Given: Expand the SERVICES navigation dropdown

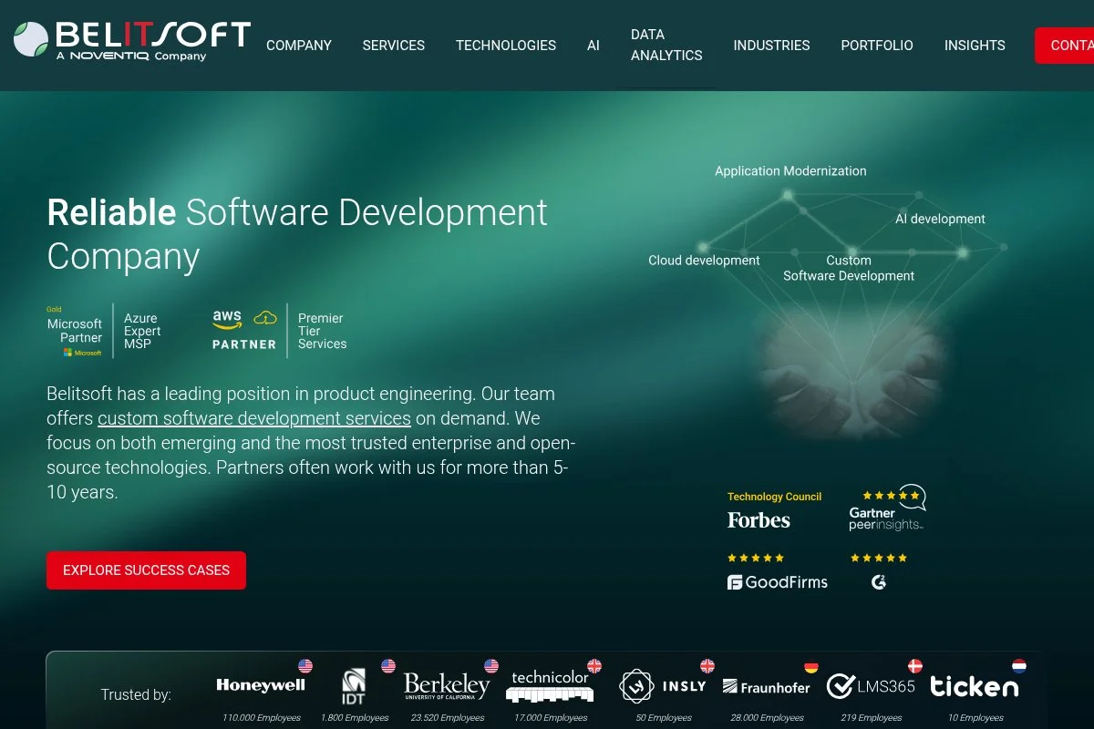Looking at the screenshot, I should [393, 46].
